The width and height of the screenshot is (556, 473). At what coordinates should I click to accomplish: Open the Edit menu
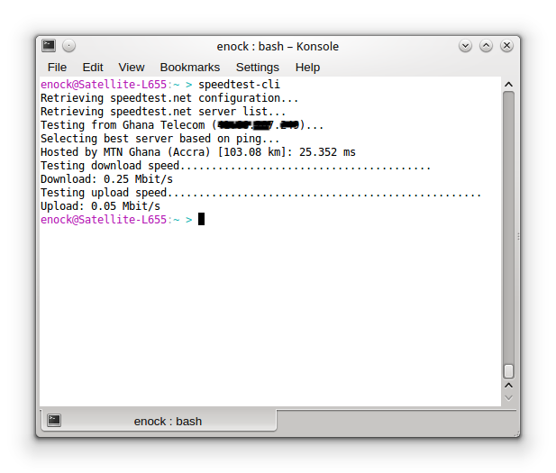coord(93,67)
